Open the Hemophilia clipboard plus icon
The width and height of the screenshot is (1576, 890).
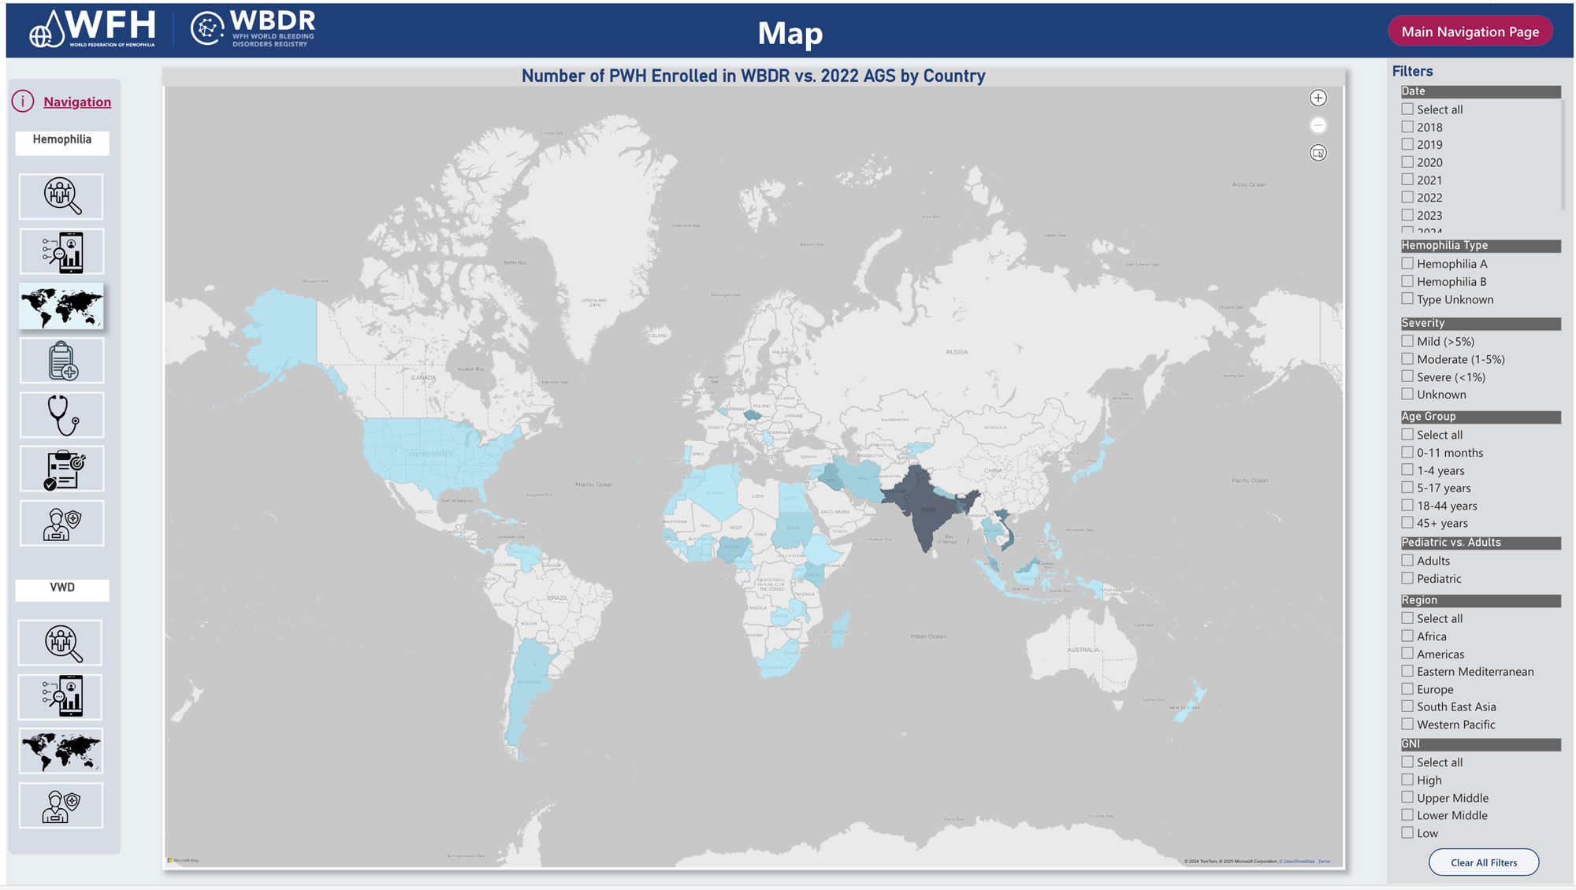61,361
